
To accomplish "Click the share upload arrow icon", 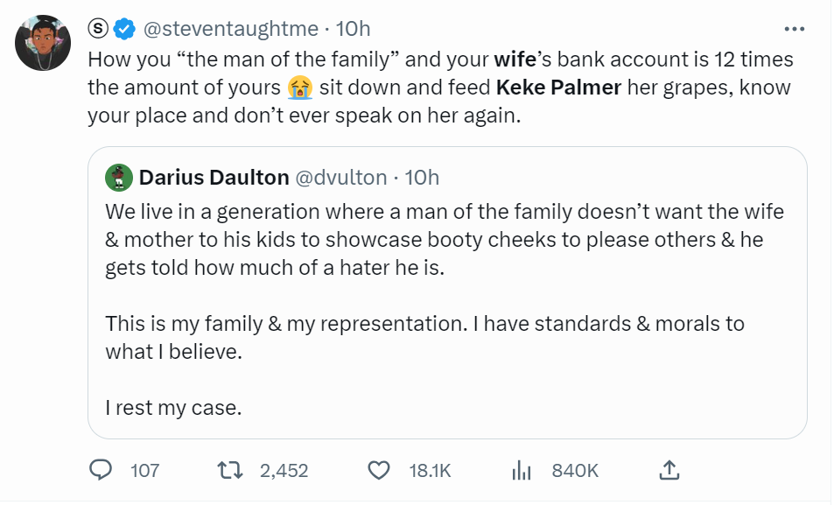I will pos(669,470).
